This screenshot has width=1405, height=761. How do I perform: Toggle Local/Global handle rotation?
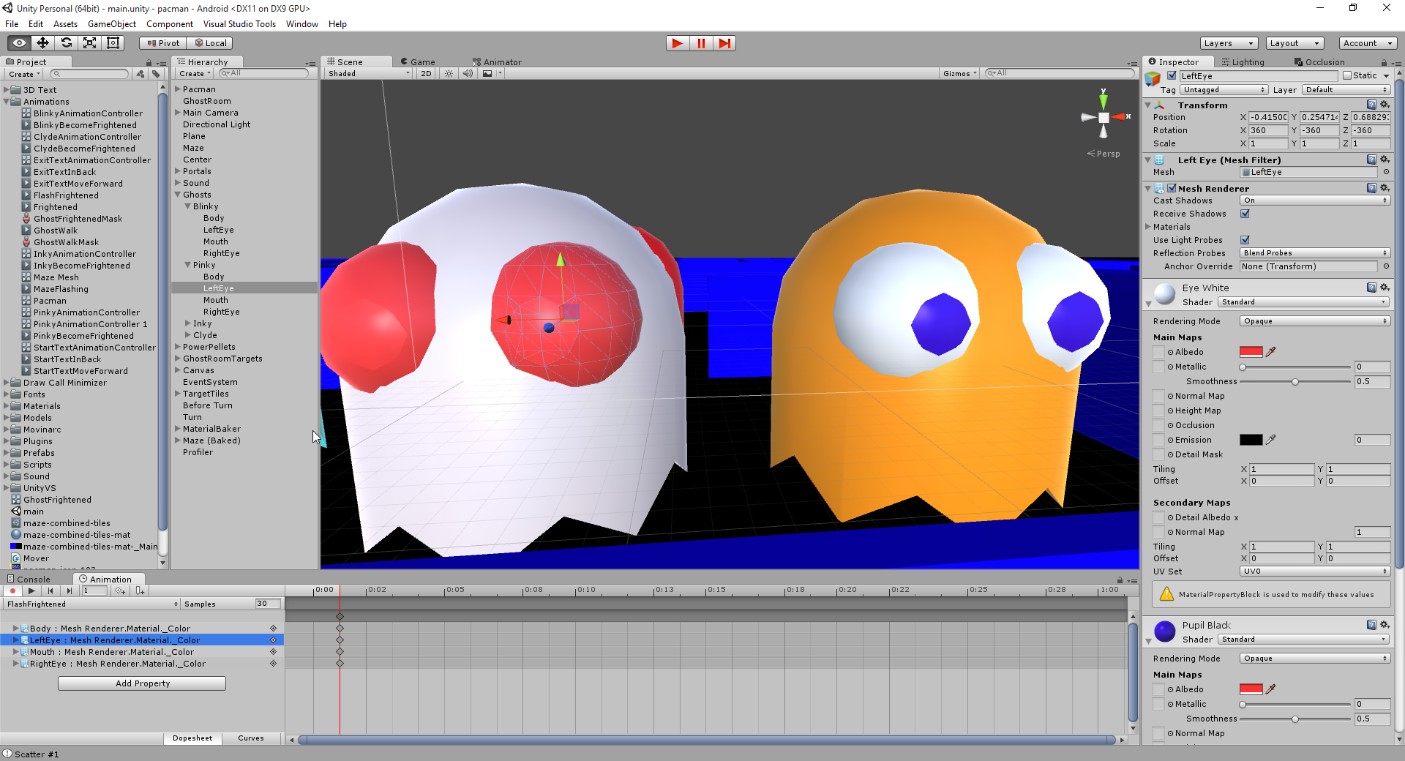point(210,43)
